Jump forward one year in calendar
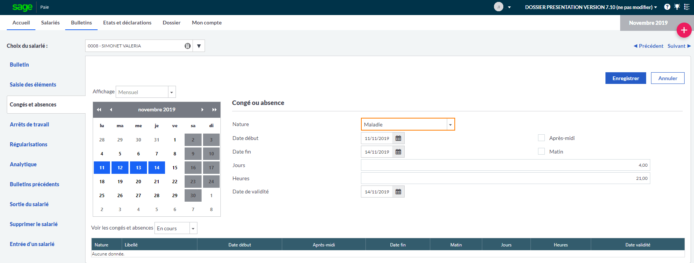 pyautogui.click(x=214, y=109)
